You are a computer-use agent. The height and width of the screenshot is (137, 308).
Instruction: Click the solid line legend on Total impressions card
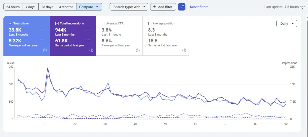89,29
